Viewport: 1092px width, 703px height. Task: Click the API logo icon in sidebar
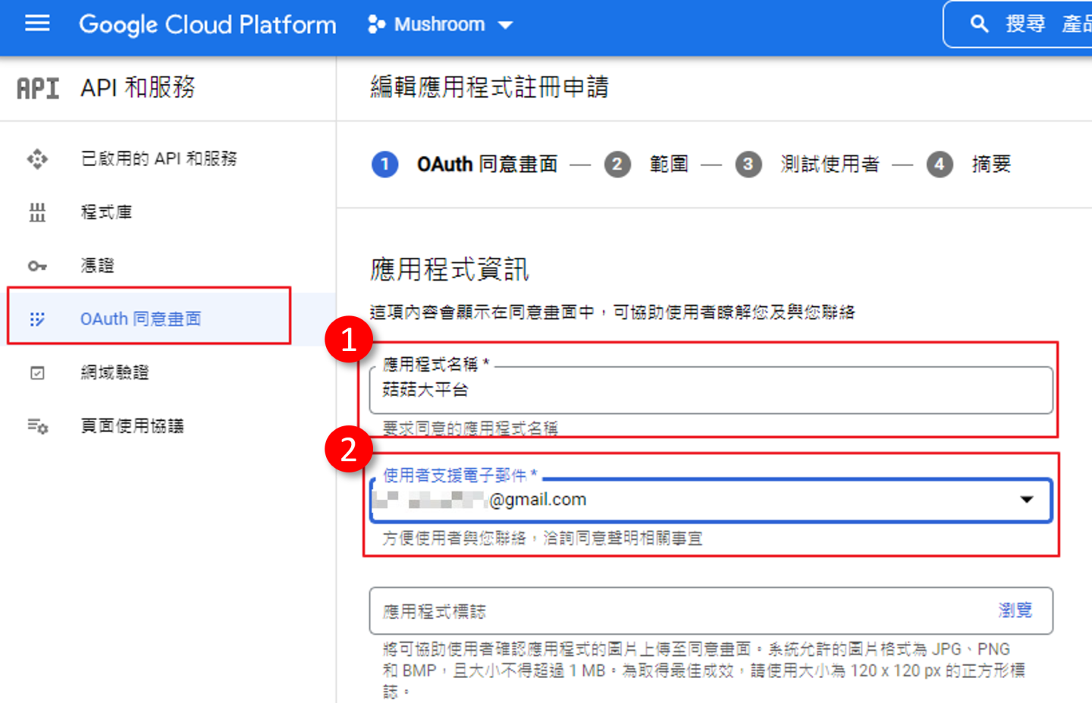[37, 89]
